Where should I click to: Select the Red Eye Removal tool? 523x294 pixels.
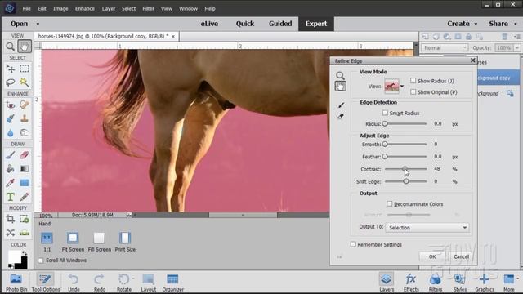point(11,105)
